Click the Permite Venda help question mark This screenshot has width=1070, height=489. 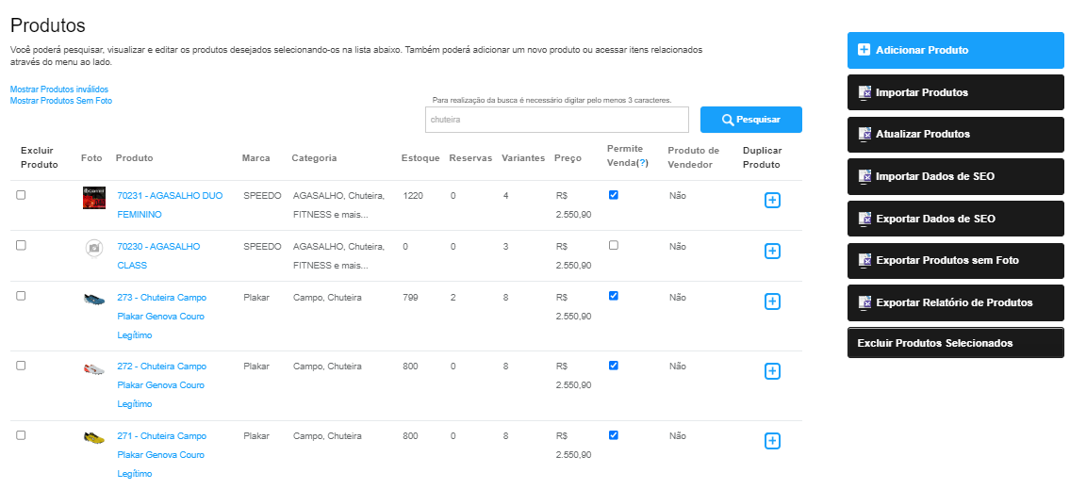tap(641, 163)
